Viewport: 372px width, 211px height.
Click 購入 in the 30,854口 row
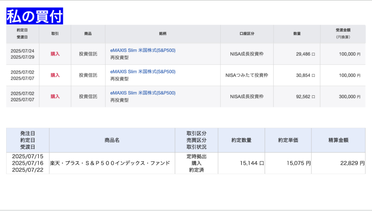coord(55,75)
